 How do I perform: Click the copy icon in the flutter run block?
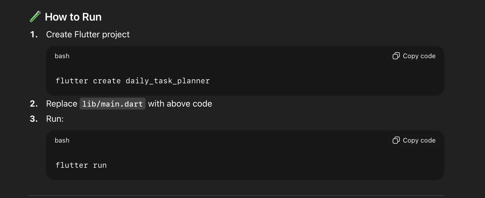coord(396,140)
